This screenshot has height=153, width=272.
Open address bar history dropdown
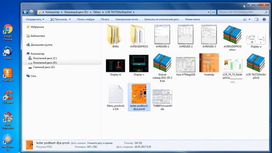click(x=209, y=12)
